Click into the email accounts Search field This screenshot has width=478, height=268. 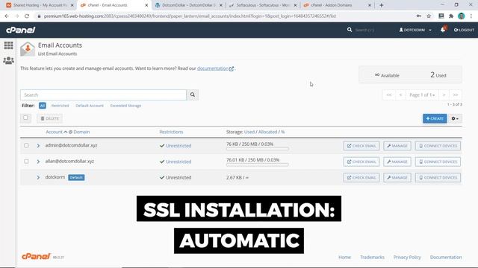(103, 95)
